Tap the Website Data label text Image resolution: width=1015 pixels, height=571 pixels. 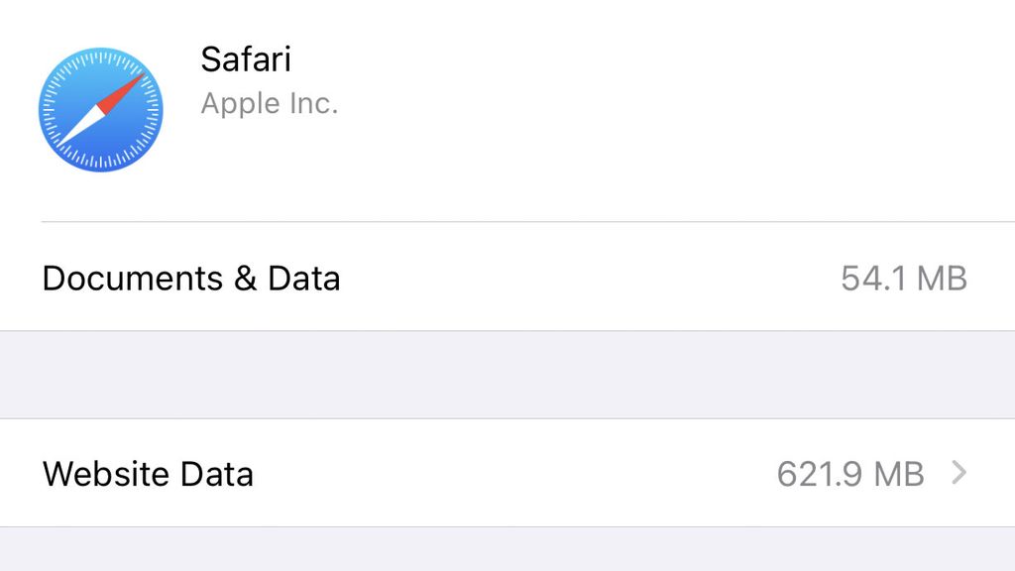click(x=147, y=474)
